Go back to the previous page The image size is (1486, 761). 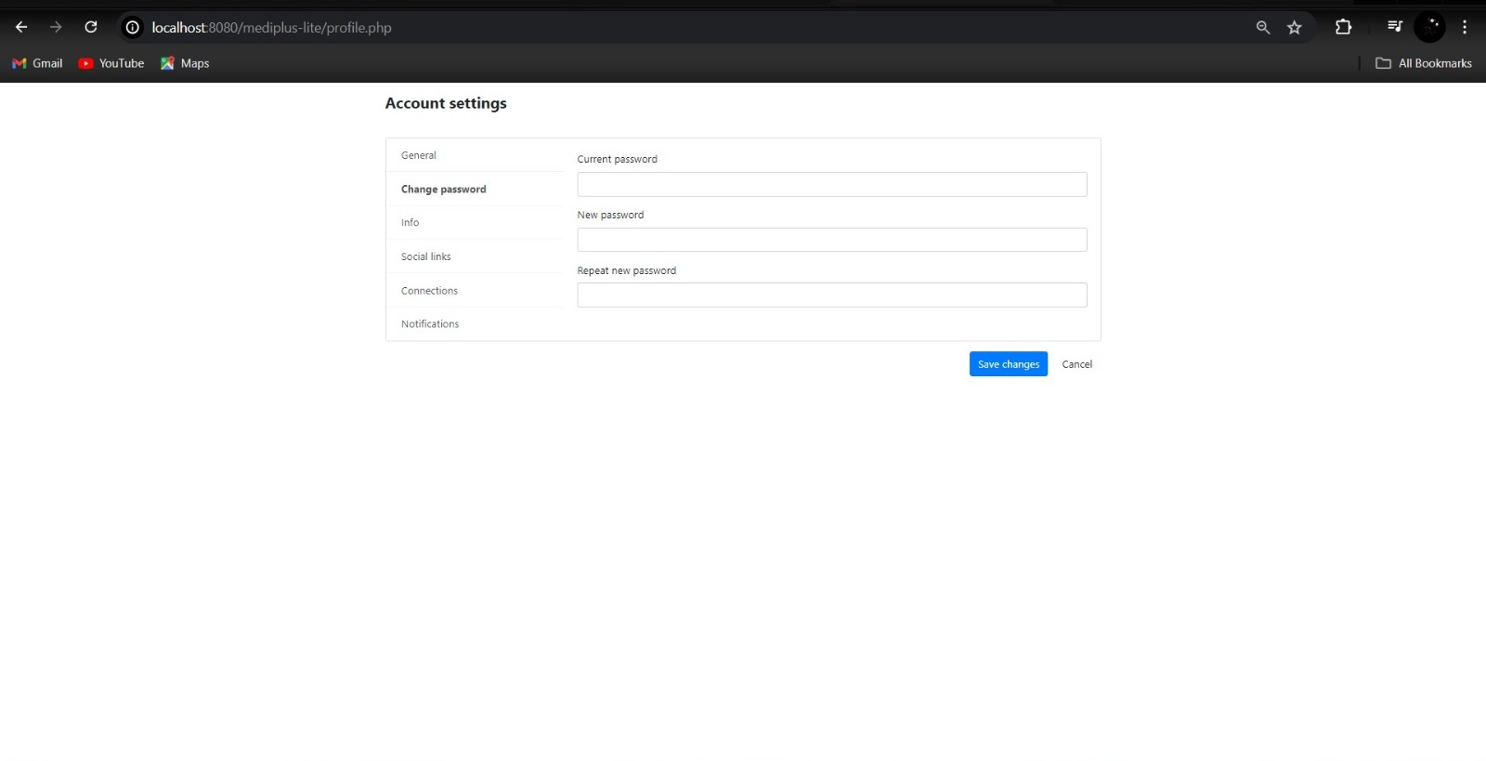(x=21, y=27)
